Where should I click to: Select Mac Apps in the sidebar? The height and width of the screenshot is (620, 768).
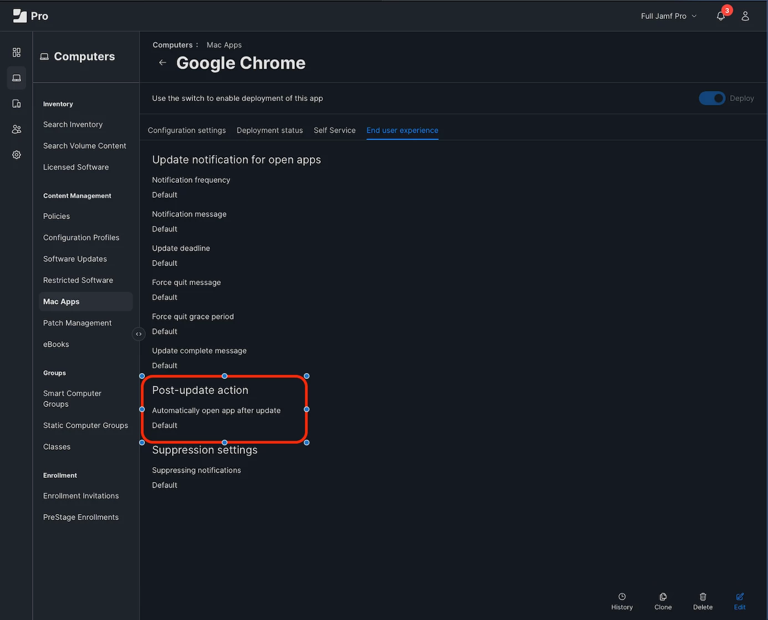click(86, 302)
